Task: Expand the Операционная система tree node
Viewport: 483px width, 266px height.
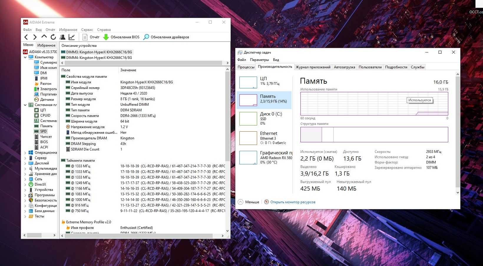Action: (x=25, y=153)
